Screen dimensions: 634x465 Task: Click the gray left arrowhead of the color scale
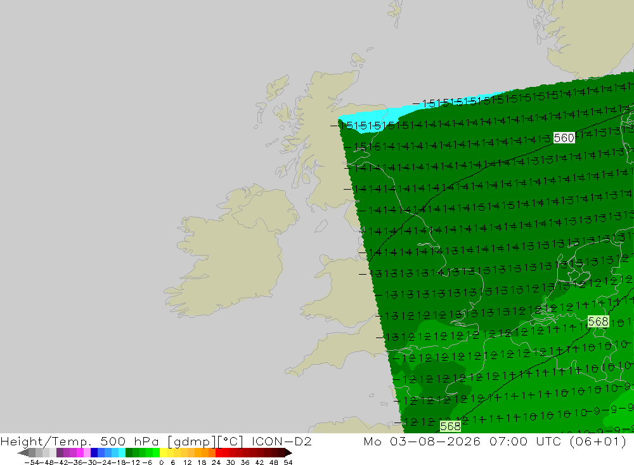23,452
